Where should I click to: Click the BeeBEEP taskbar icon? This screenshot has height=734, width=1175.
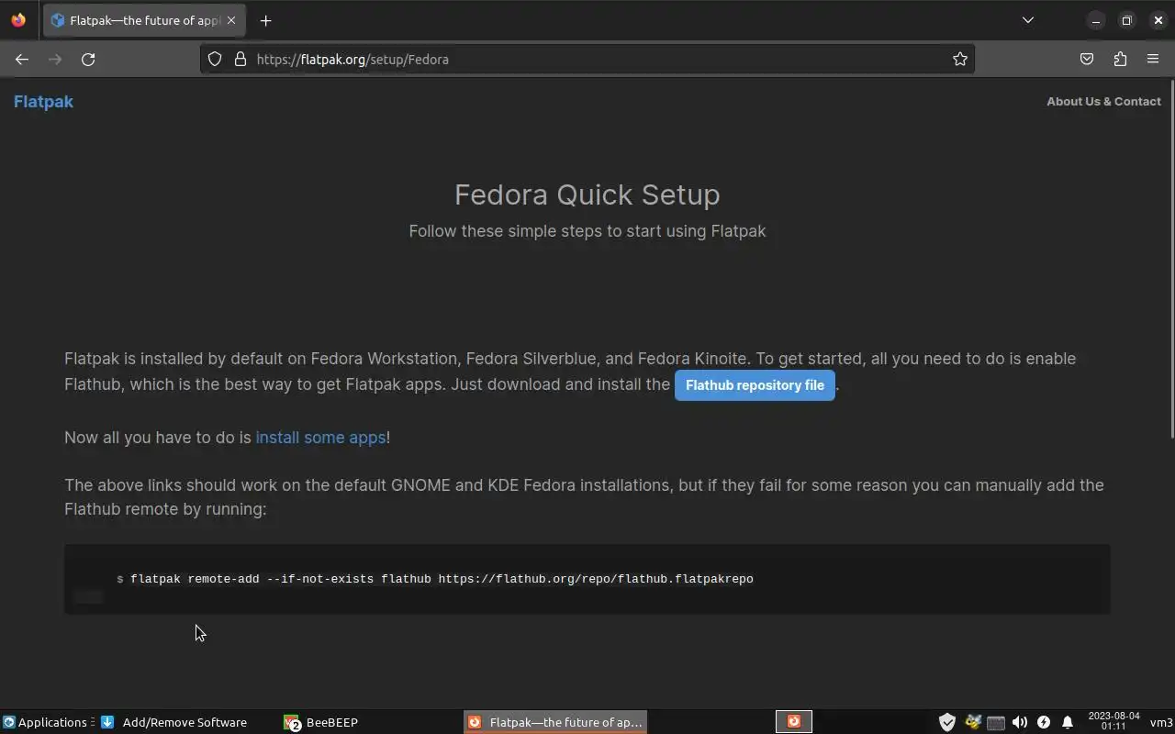point(291,723)
